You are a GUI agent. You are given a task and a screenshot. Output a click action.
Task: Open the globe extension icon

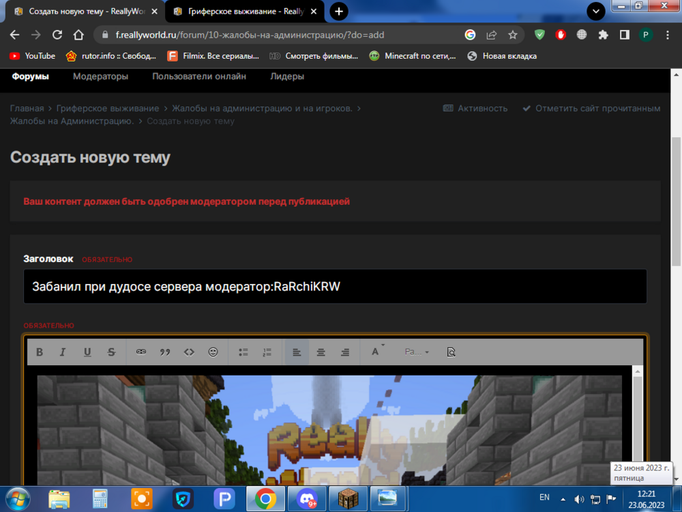(x=582, y=35)
